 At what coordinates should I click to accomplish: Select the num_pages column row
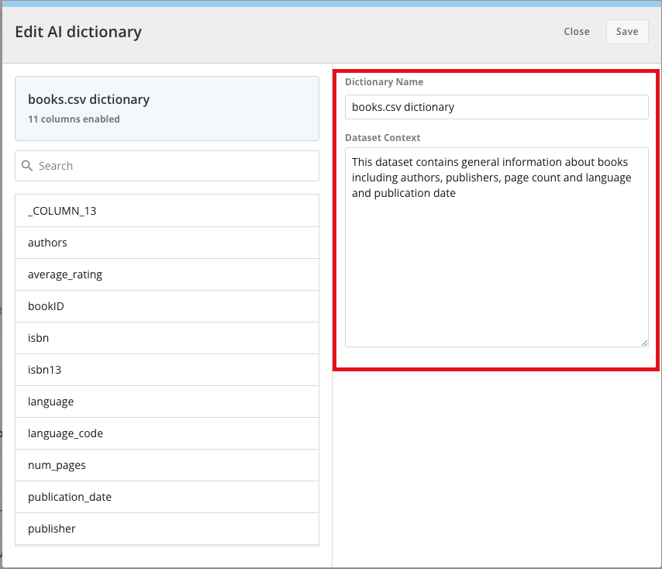coord(167,465)
